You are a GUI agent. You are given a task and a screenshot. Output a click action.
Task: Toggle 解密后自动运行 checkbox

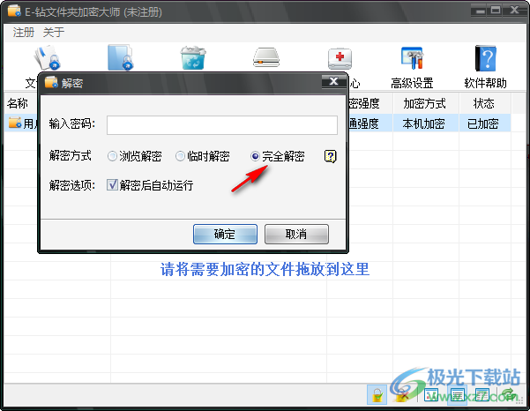click(x=112, y=185)
